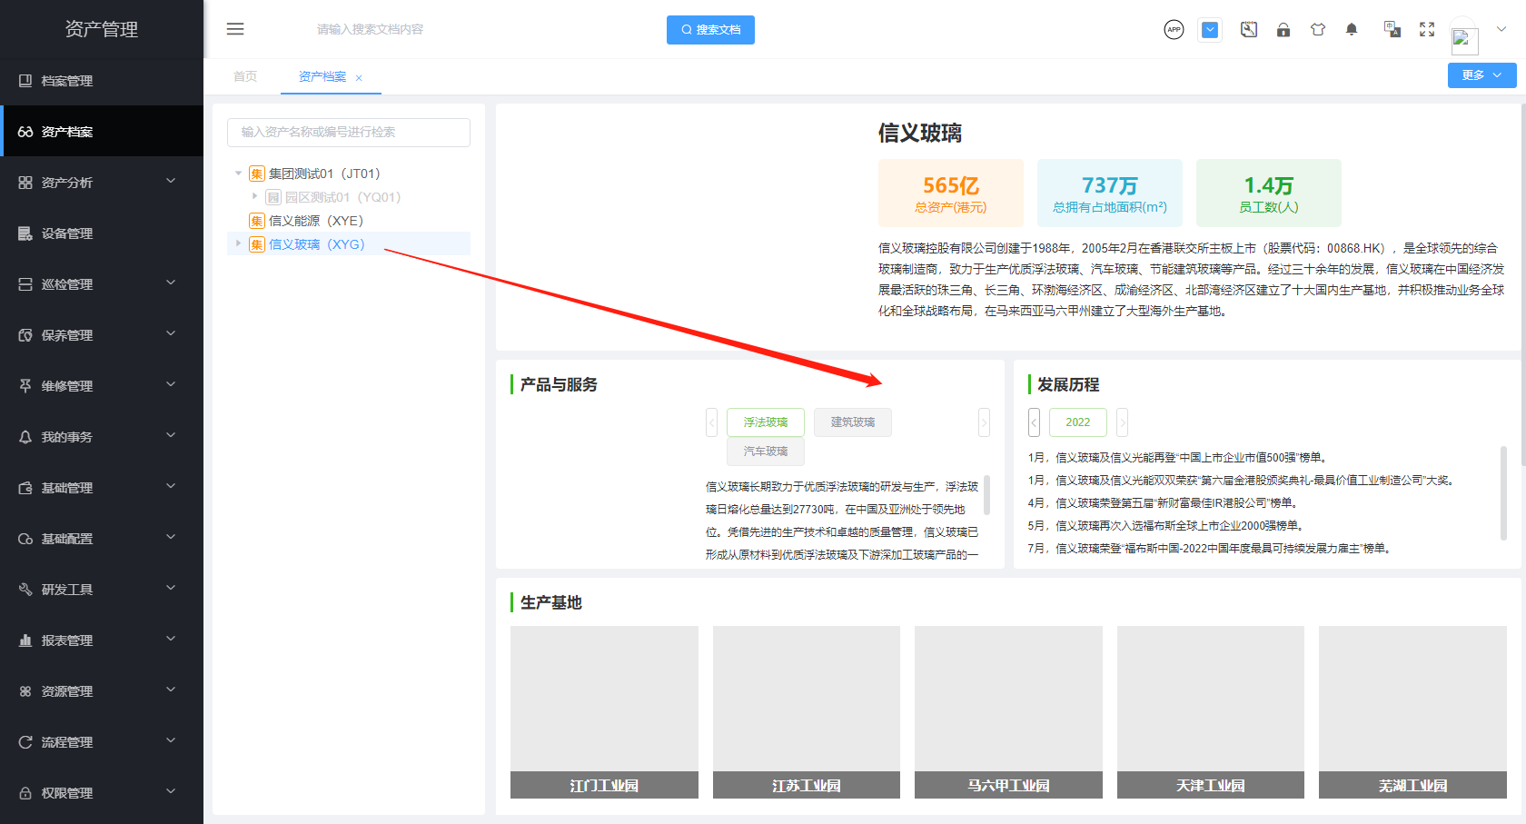Click the 巡检管理 icon in sidebar
Viewport: 1526px width, 824px height.
[25, 284]
